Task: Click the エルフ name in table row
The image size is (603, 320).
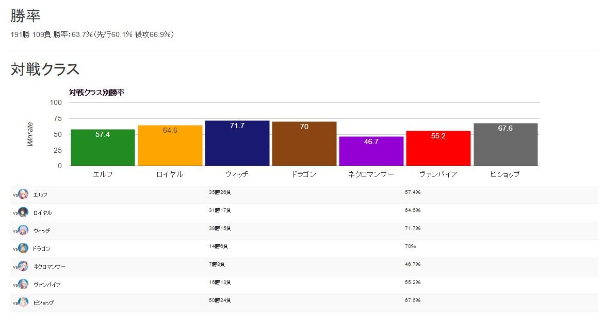Action: click(40, 195)
